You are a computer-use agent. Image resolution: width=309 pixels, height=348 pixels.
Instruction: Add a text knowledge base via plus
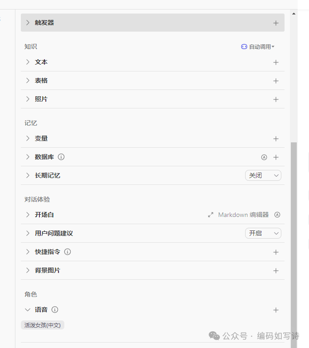click(x=275, y=62)
